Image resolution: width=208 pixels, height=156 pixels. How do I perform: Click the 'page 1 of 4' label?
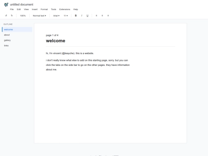pyautogui.click(x=52, y=35)
